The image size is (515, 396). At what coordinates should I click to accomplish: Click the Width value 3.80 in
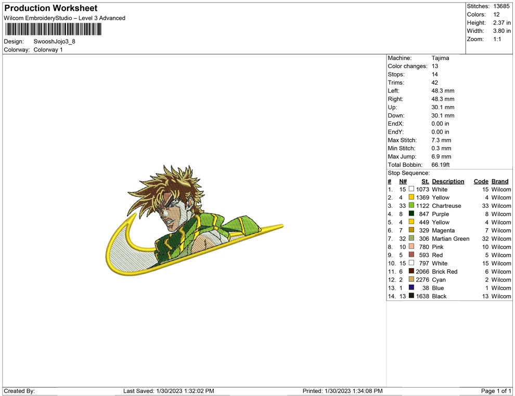tap(502, 31)
